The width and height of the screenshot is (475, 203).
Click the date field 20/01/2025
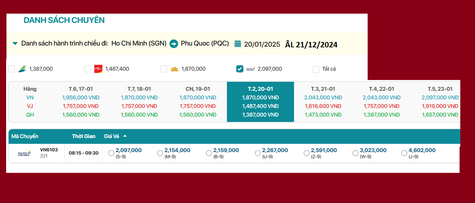click(x=262, y=44)
